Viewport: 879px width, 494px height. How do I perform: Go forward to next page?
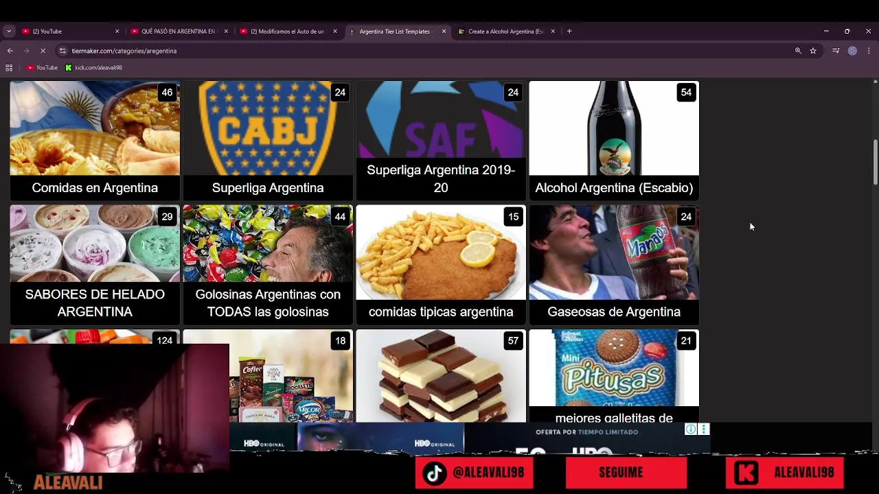click(x=26, y=51)
